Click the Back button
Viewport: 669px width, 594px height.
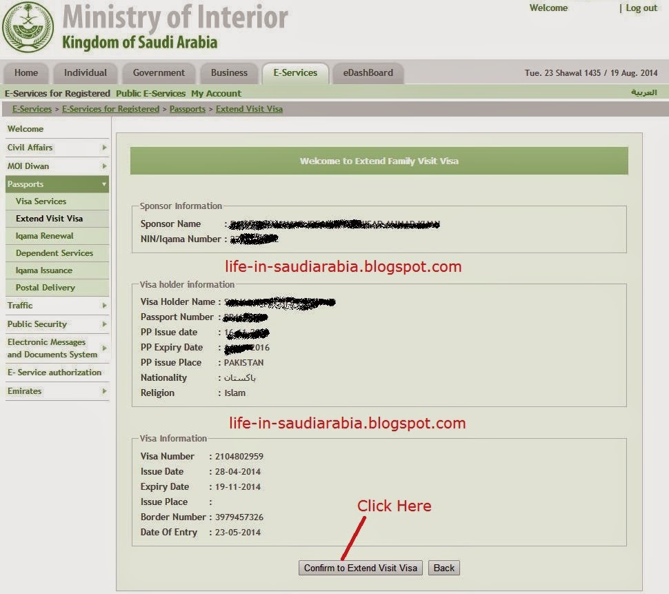click(x=443, y=568)
